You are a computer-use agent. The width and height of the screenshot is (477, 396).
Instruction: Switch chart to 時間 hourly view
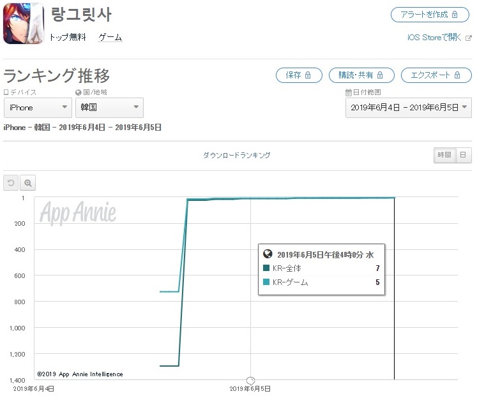pyautogui.click(x=444, y=155)
